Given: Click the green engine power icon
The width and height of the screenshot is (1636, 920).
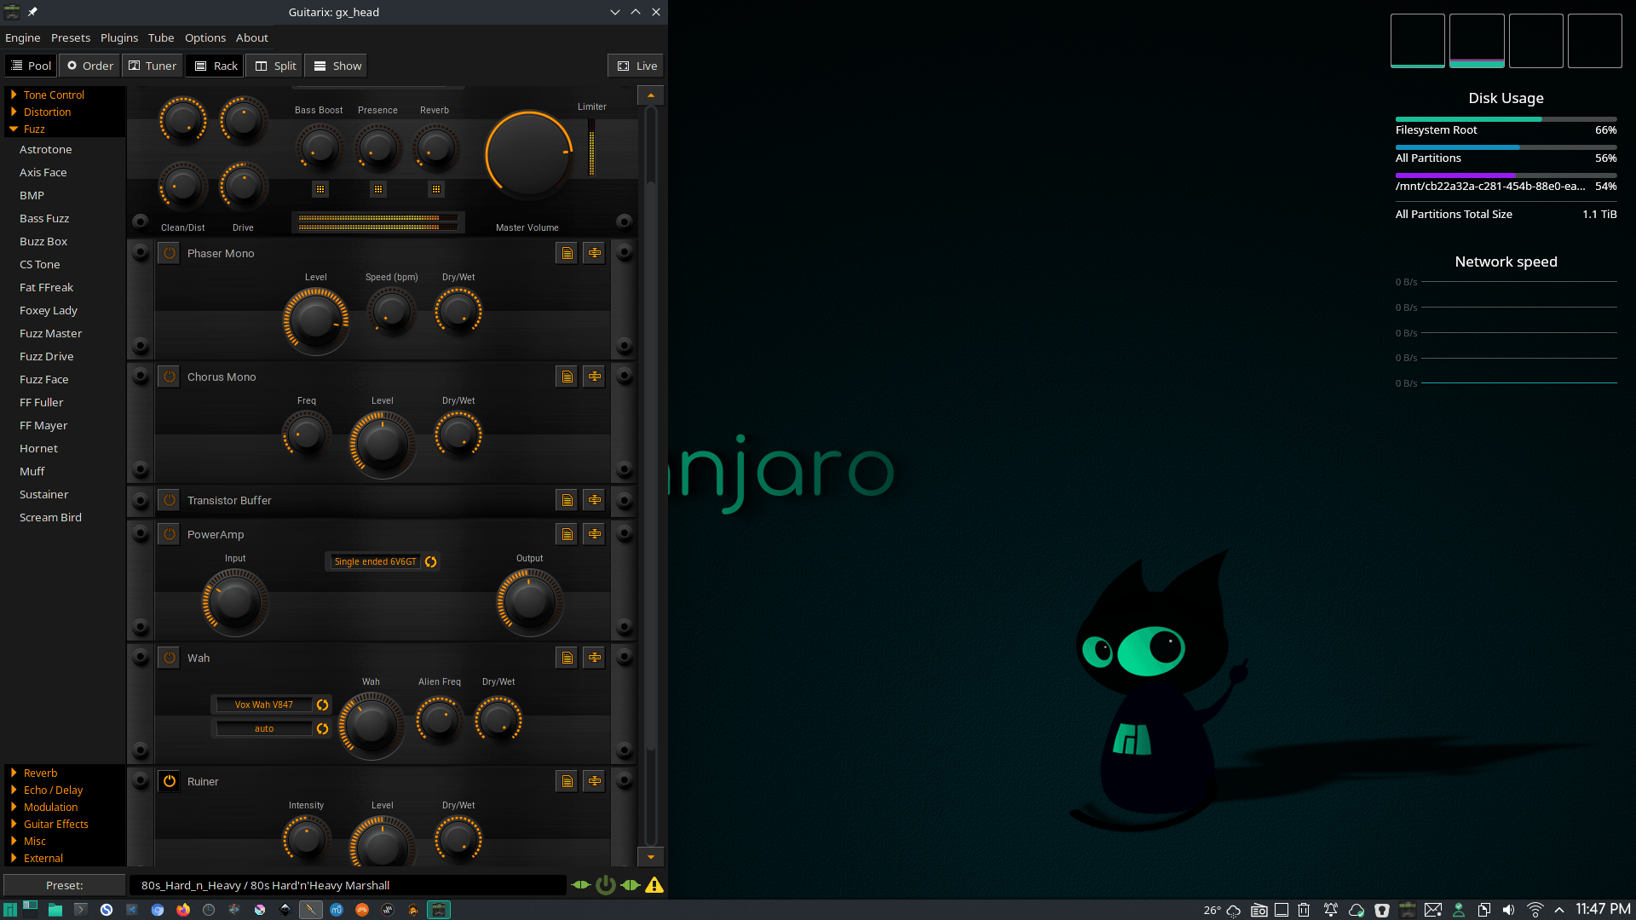Looking at the screenshot, I should click(x=605, y=885).
